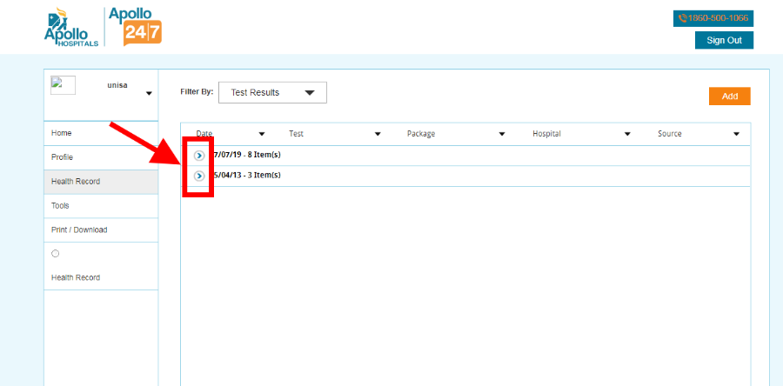The image size is (783, 386).
Task: Click the Apollo 24/7 logo
Action: pos(134,26)
